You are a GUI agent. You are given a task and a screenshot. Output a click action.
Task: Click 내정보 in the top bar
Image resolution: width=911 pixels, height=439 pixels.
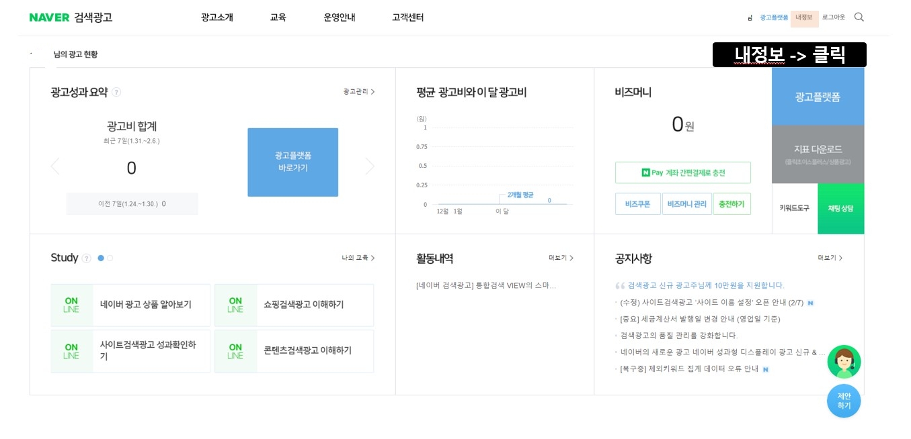pyautogui.click(x=805, y=17)
